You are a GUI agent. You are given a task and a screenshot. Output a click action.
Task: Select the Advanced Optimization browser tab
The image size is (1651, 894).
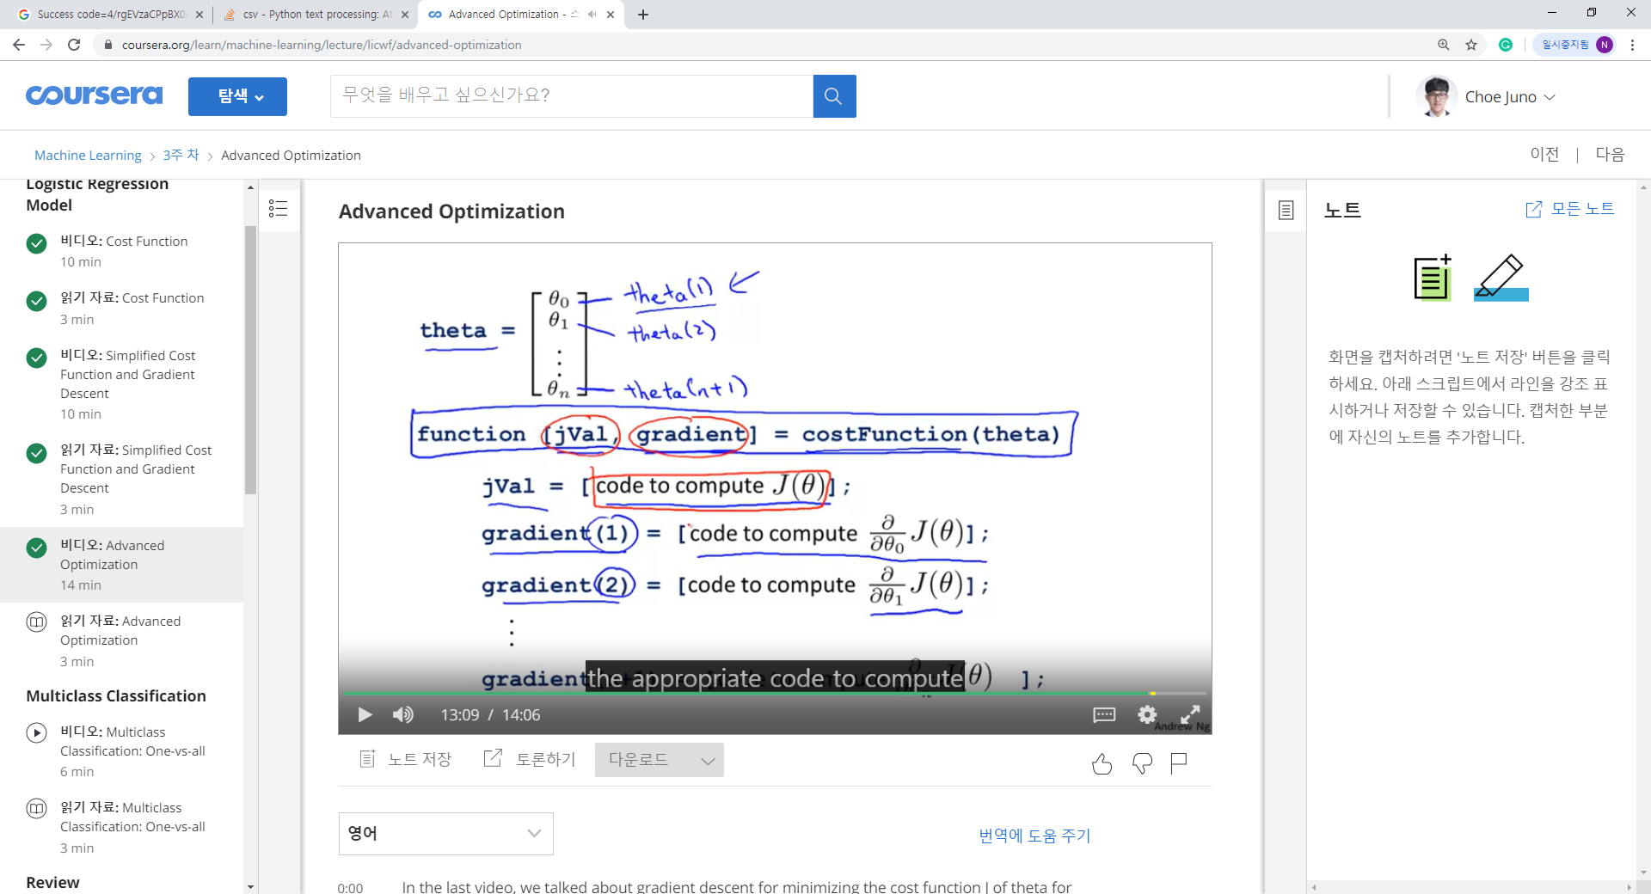[x=521, y=15]
